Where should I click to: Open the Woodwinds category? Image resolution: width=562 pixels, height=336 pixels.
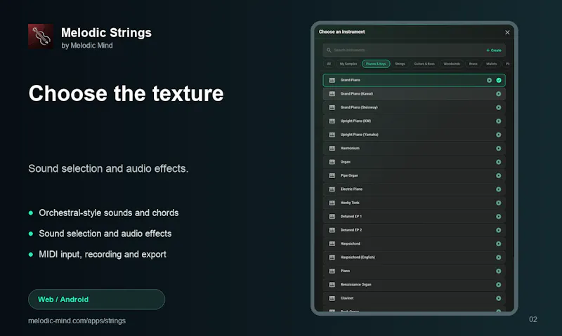tap(452, 64)
